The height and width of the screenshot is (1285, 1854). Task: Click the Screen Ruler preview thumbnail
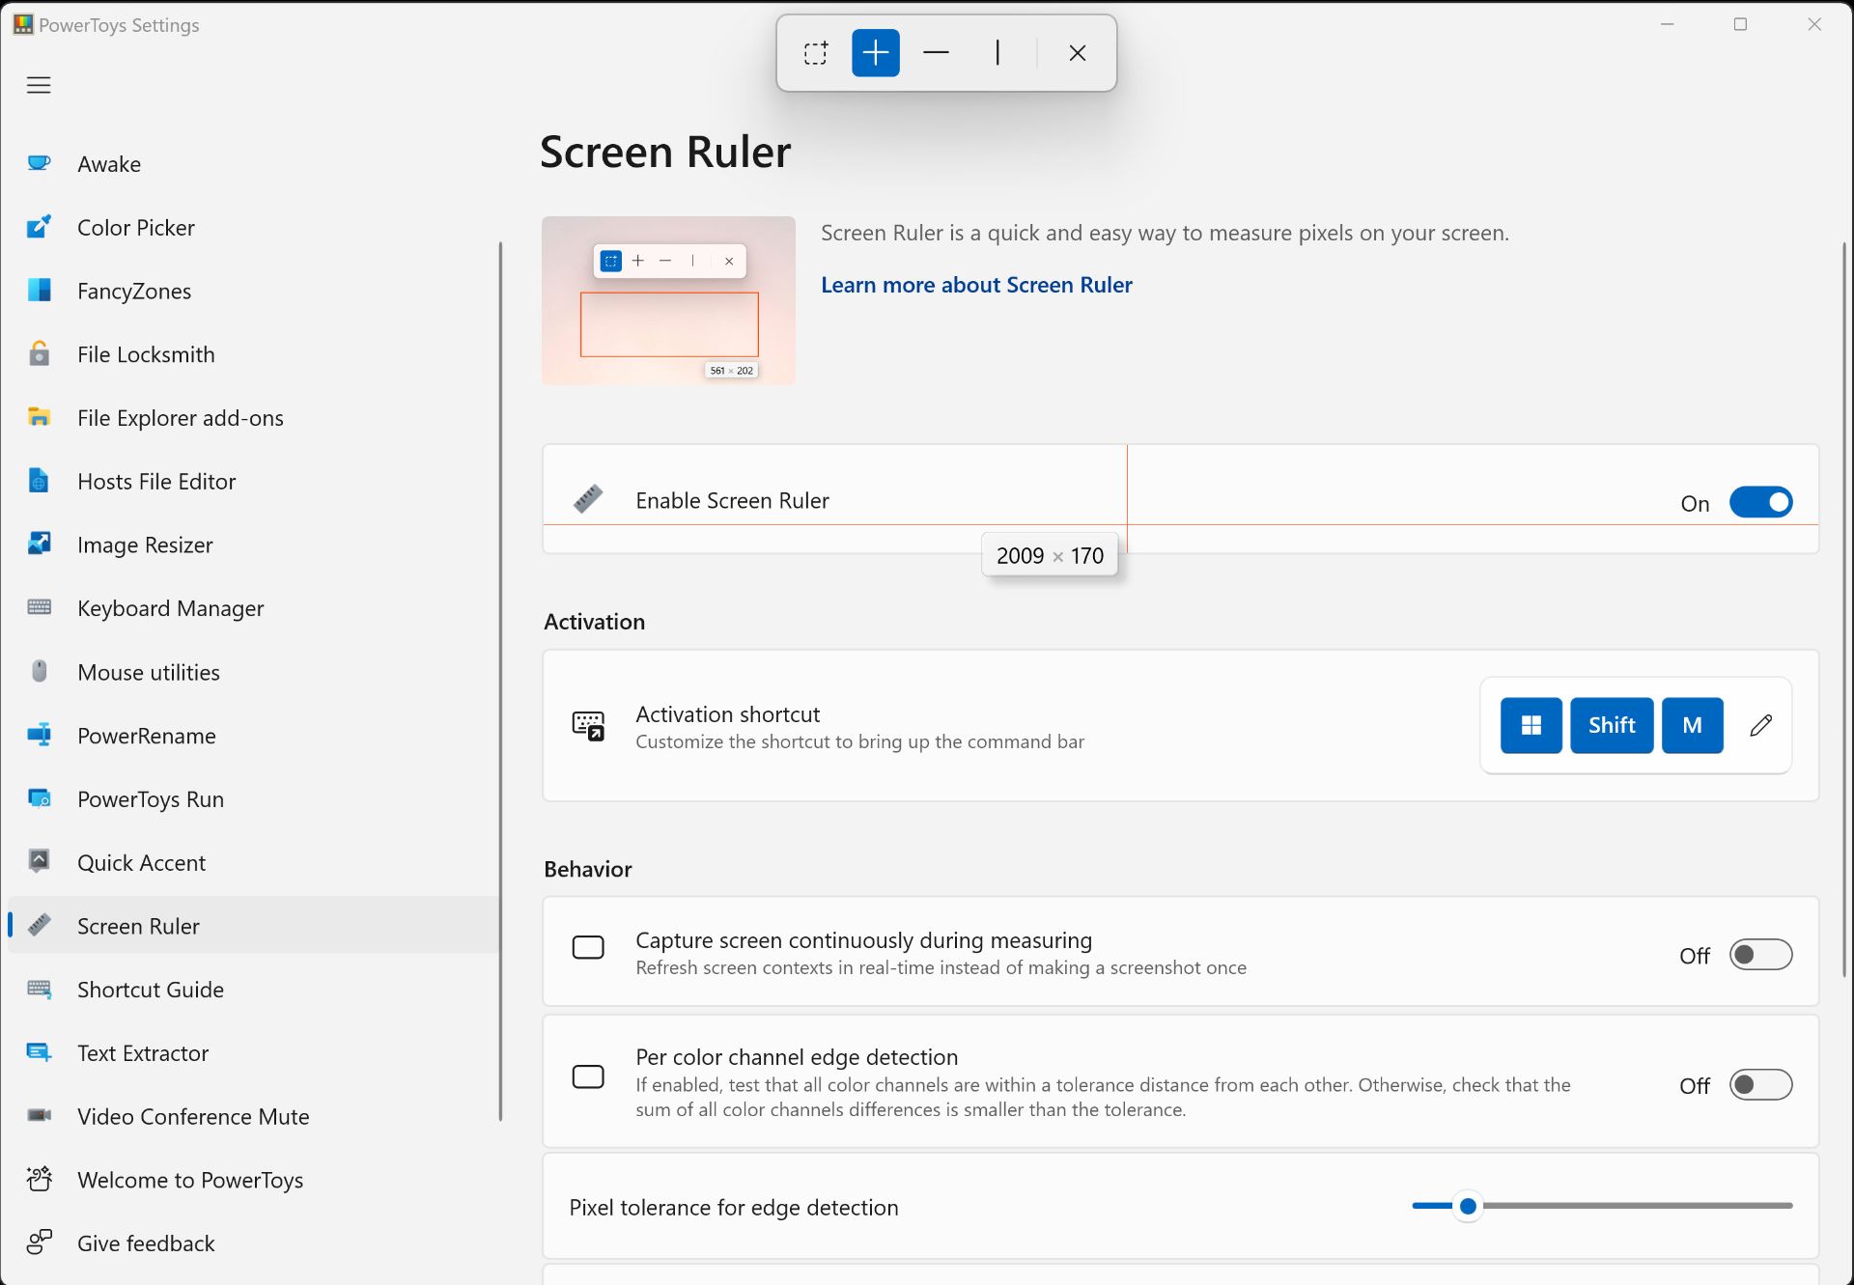point(668,300)
